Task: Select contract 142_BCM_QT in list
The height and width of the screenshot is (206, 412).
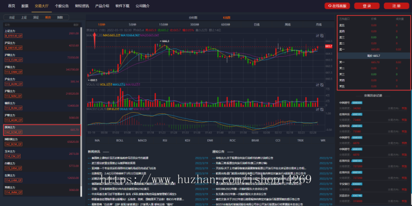Action: click(13, 144)
